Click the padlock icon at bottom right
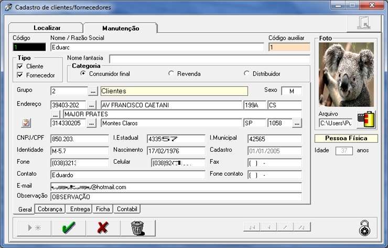This screenshot has height=248, width=388. (x=365, y=228)
